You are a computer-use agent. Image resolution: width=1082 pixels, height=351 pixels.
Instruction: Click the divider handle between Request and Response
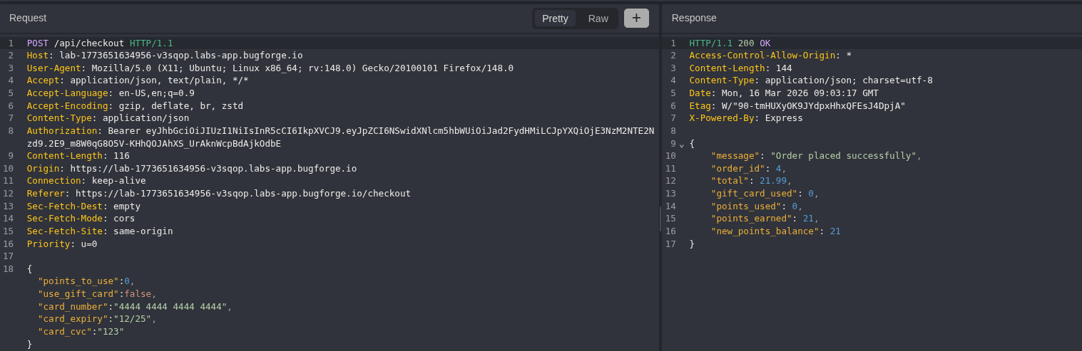coord(660,219)
